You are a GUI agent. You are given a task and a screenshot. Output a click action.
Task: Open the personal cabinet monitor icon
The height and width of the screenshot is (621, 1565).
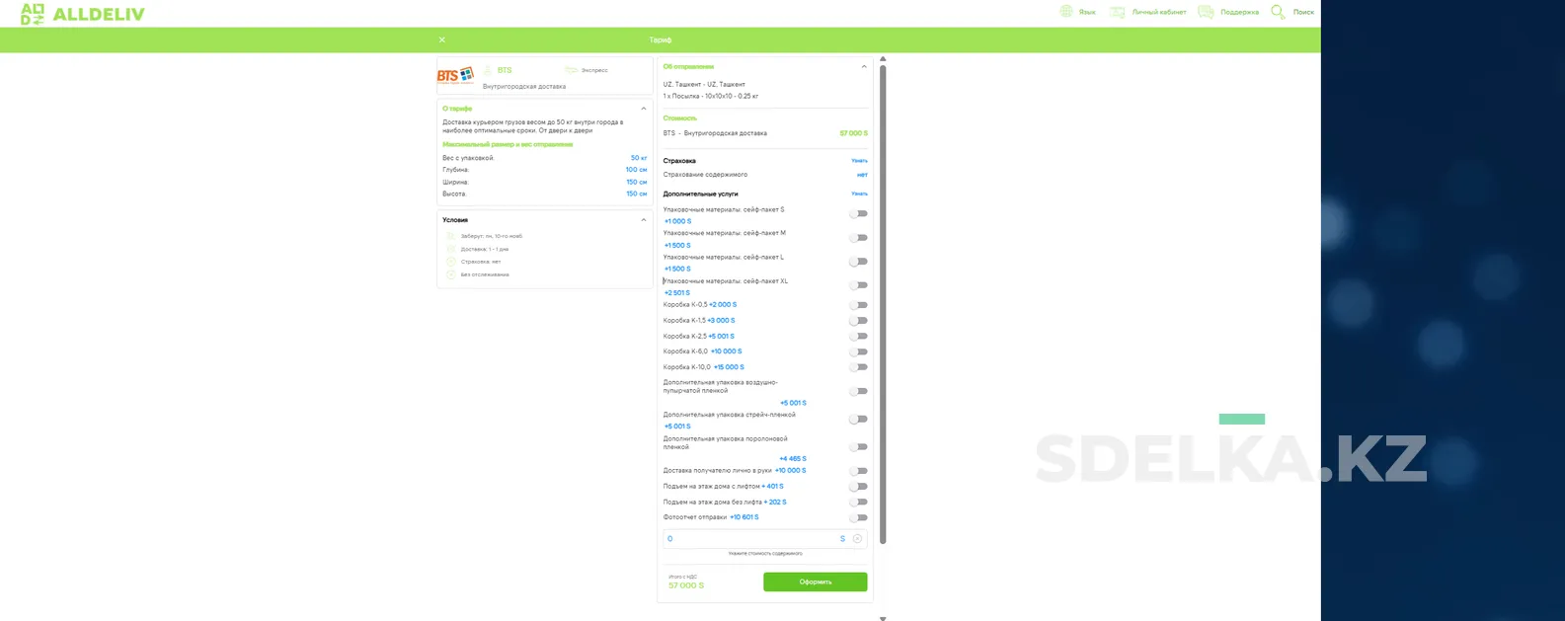coord(1117,12)
